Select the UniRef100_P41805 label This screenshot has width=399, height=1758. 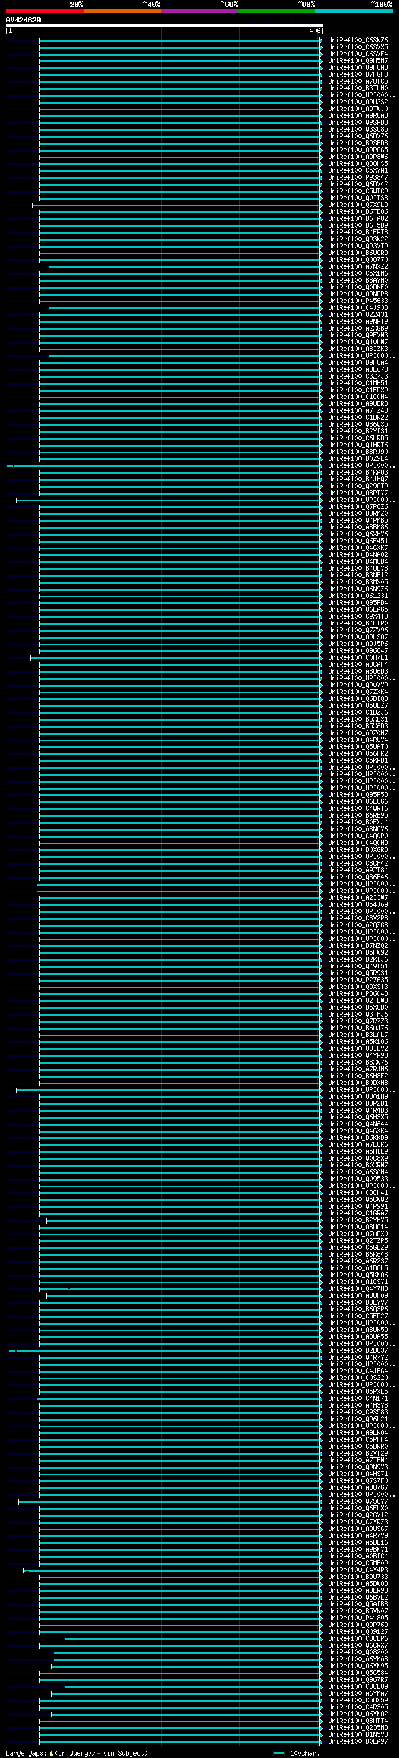coord(358,1618)
